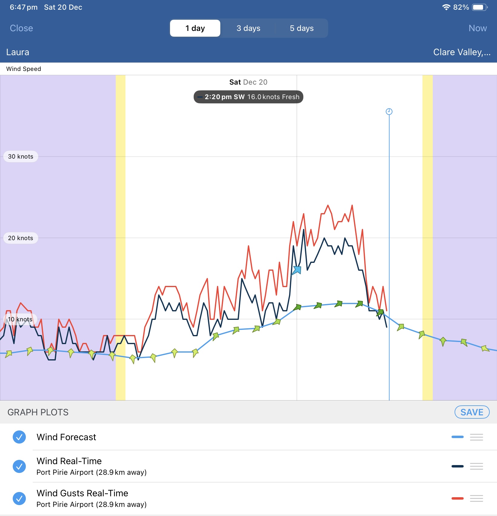Select the 1 day tab
497x516 pixels.
[195, 28]
